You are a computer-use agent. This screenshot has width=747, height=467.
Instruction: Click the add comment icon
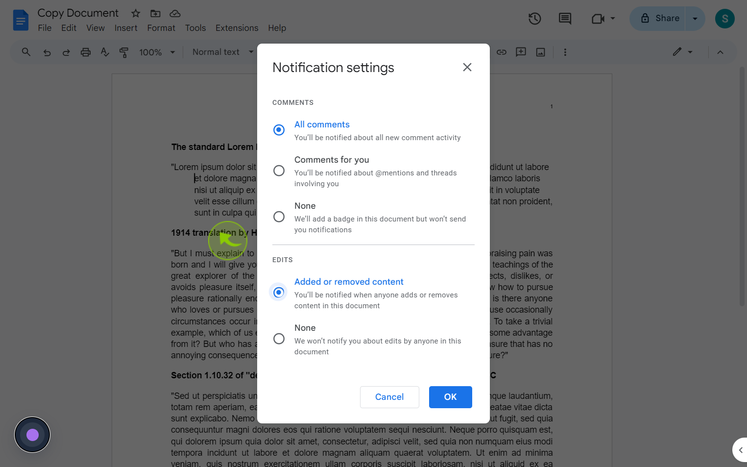click(521, 52)
